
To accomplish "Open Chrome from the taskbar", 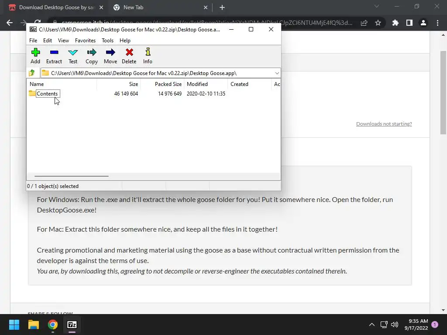I will click(x=53, y=325).
